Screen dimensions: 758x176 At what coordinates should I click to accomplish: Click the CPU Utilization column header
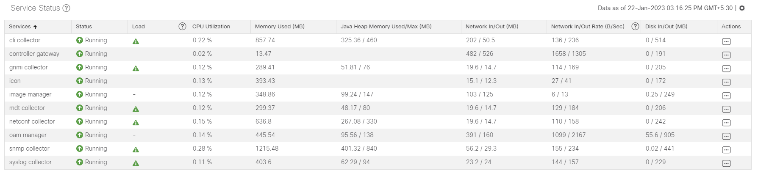(x=211, y=26)
